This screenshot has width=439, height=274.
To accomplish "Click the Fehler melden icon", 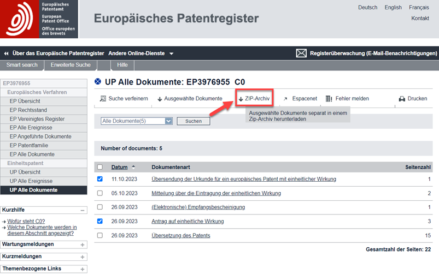I will pos(329,99).
